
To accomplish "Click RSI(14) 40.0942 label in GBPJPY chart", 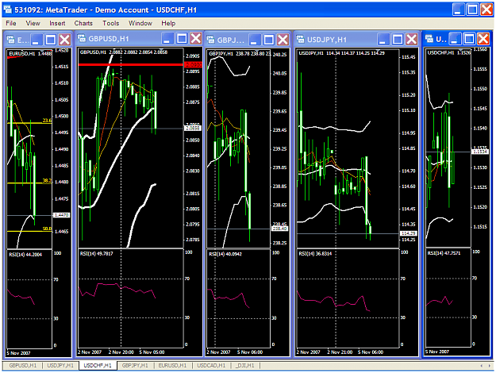I will point(225,254).
